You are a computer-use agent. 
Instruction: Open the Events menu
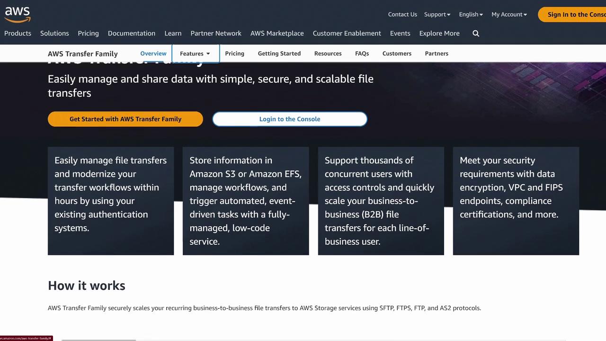tap(400, 33)
